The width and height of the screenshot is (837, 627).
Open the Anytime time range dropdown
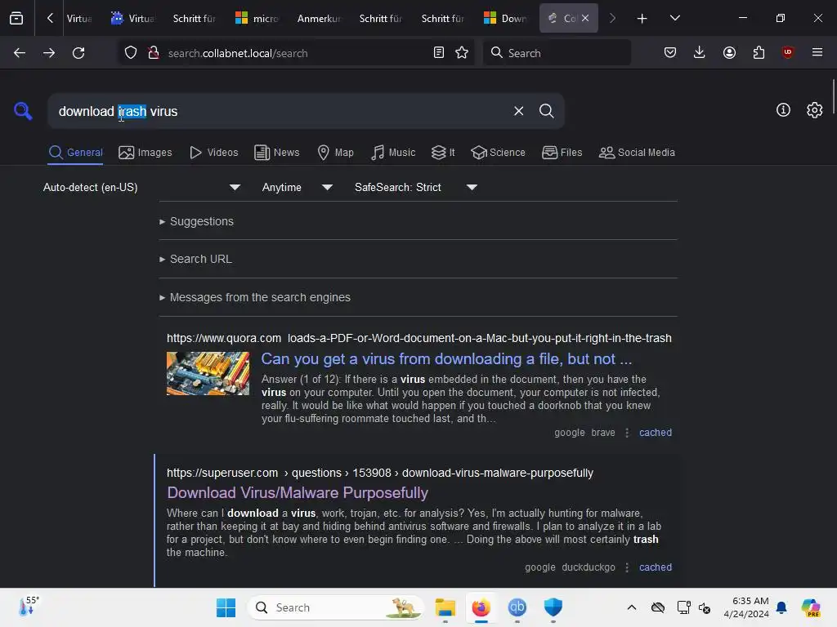(298, 187)
